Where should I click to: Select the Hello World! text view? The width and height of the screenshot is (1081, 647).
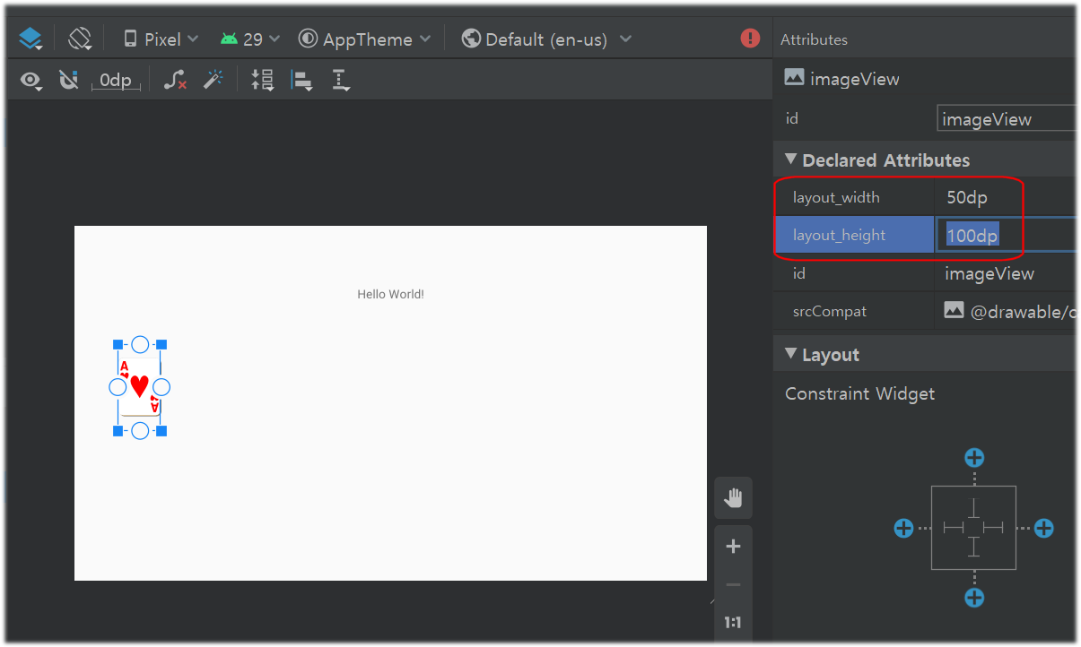[x=390, y=294]
